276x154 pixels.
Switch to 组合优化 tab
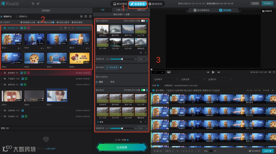point(155,4)
